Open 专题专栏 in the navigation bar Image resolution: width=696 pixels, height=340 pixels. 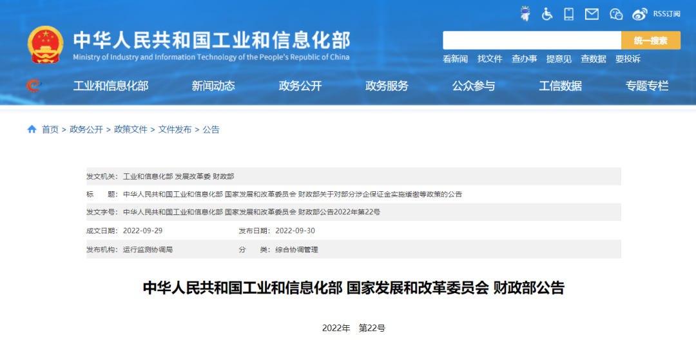(x=647, y=86)
